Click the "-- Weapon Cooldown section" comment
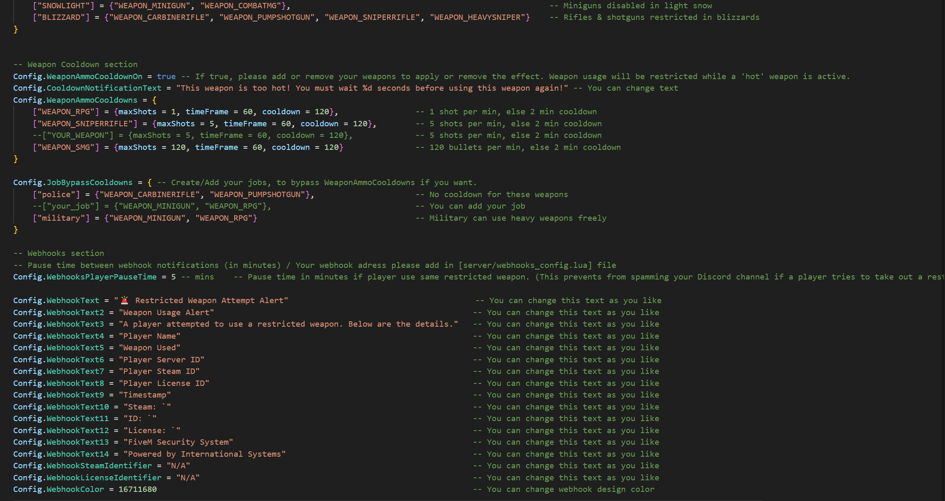The height and width of the screenshot is (501, 945). click(75, 65)
